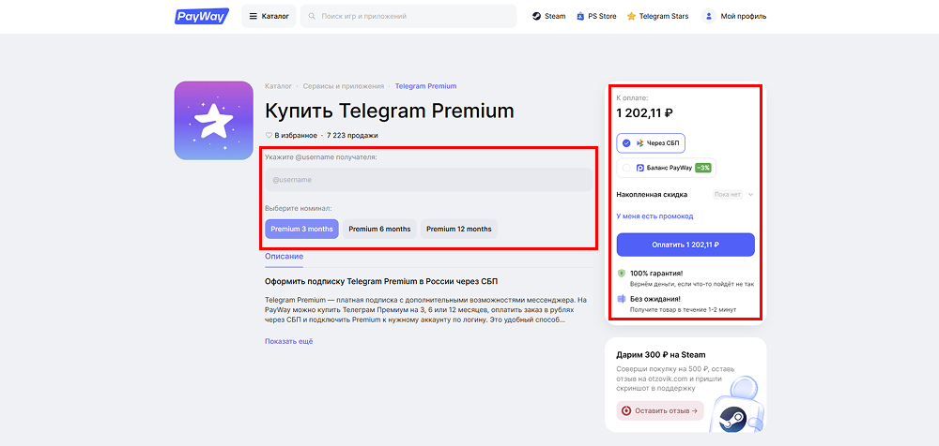This screenshot has height=446, width=939.
Task: Focus the @username recipient field
Action: point(429,179)
